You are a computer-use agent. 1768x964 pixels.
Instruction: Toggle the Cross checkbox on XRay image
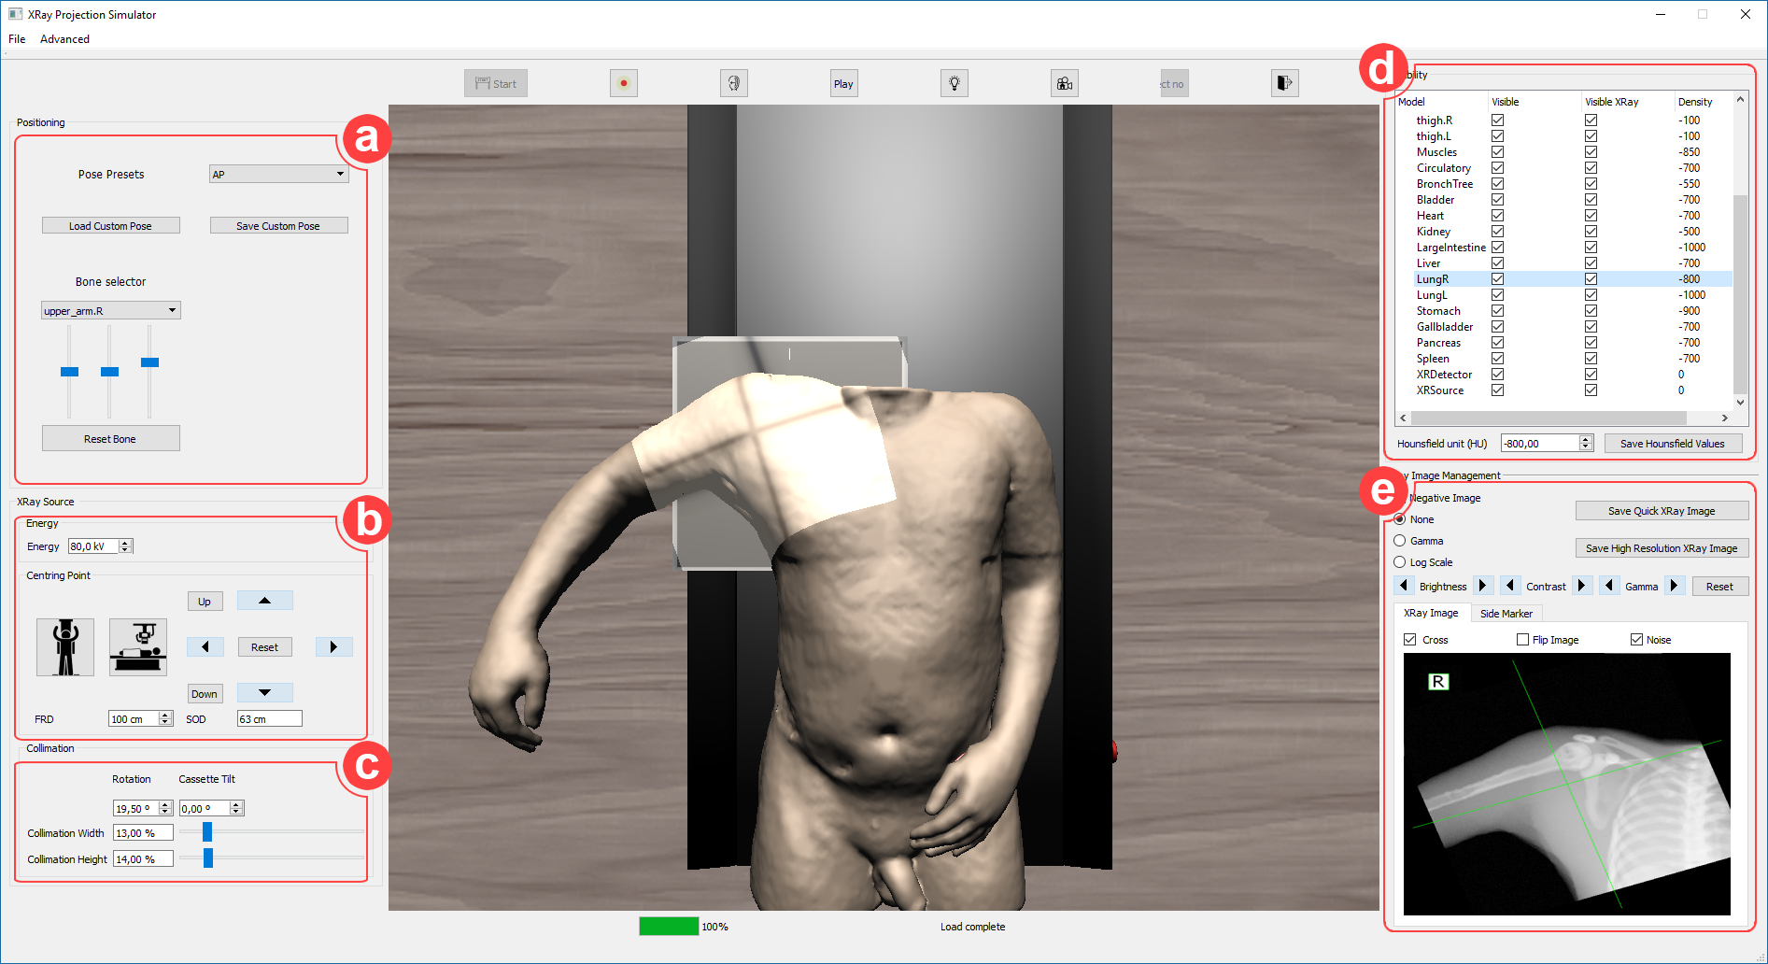[1410, 640]
